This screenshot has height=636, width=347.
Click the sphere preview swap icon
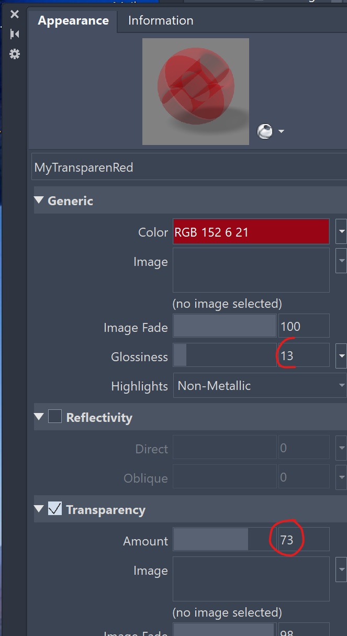(266, 131)
